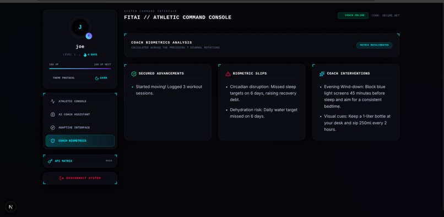This screenshot has height=217, width=444.
Task: Click the Secured Advancements heading
Action: 161,74
